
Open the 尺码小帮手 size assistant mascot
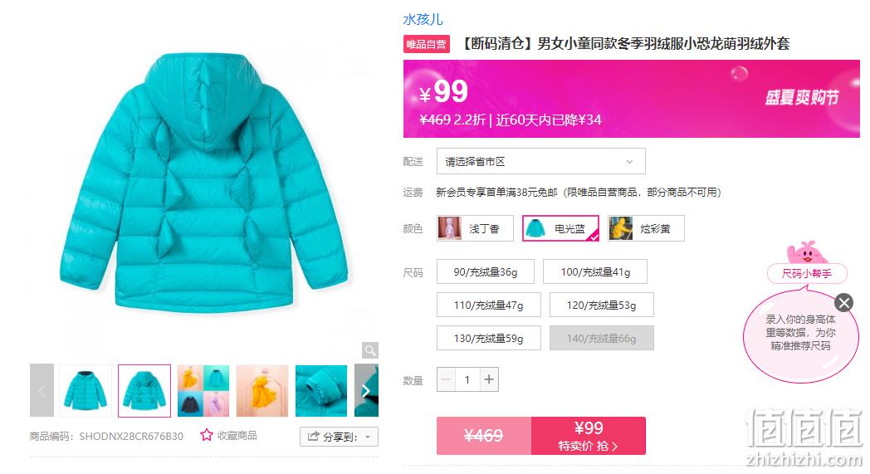[807, 262]
